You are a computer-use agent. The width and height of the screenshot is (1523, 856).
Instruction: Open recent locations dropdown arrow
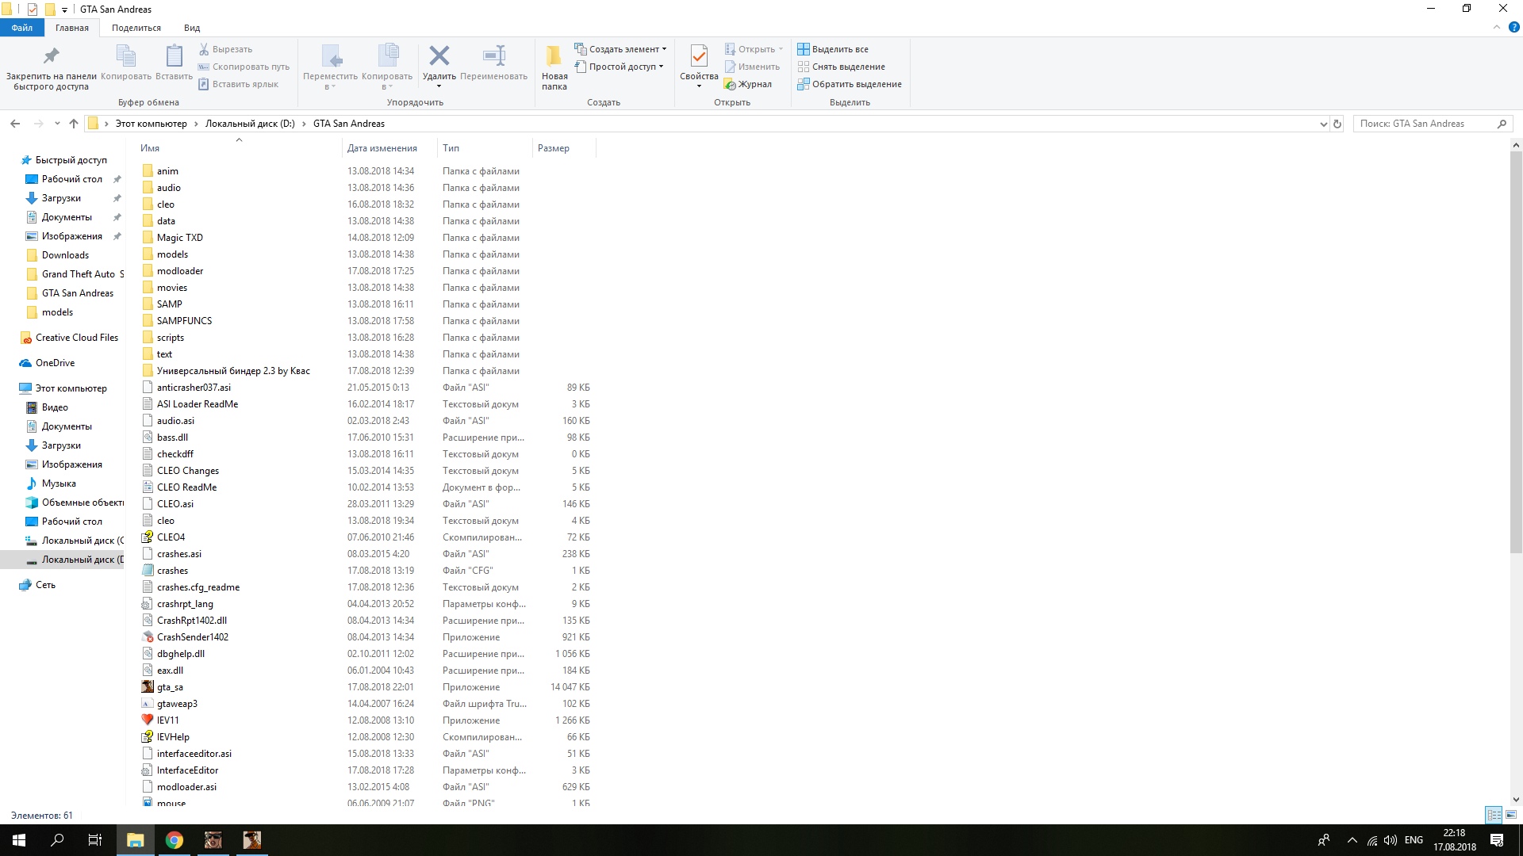[x=57, y=124]
